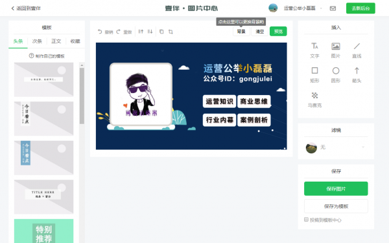
Task: Add a 圆形 circle shape
Action: pos(336,75)
